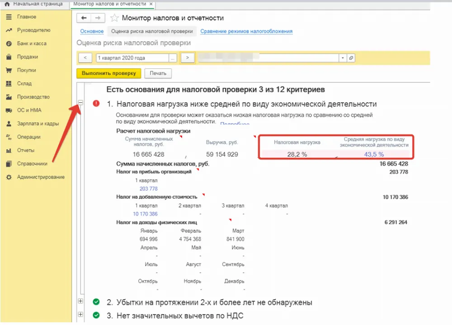Go forward with the right arrow button
This screenshot has height=325, width=452.
pos(98,18)
